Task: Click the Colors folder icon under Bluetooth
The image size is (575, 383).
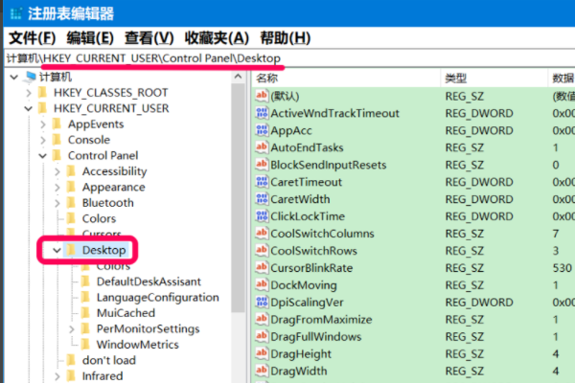Action: coord(71,218)
